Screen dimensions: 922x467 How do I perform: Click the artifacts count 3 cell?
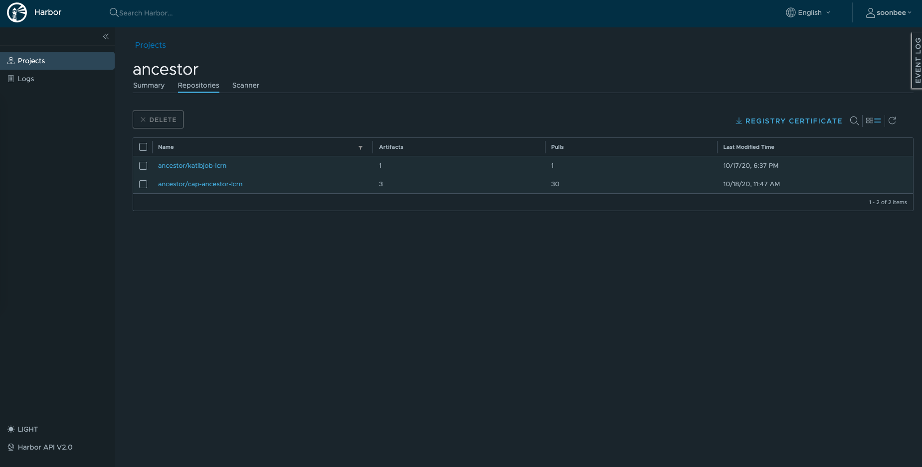tap(381, 184)
